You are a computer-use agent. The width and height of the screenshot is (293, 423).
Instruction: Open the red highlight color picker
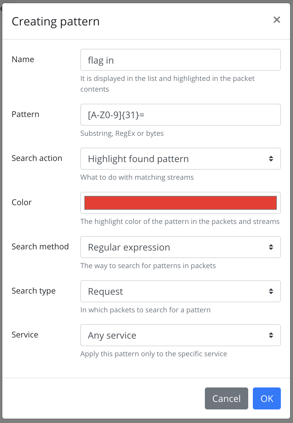click(x=181, y=203)
